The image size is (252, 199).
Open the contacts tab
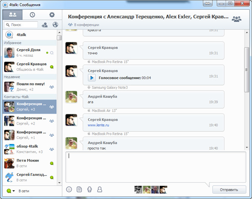click(x=12, y=15)
